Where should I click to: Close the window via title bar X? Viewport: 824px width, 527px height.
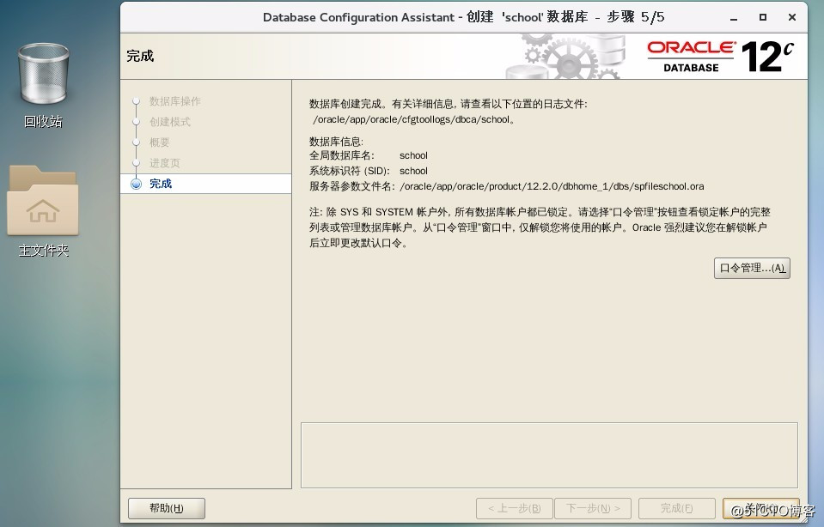(792, 17)
